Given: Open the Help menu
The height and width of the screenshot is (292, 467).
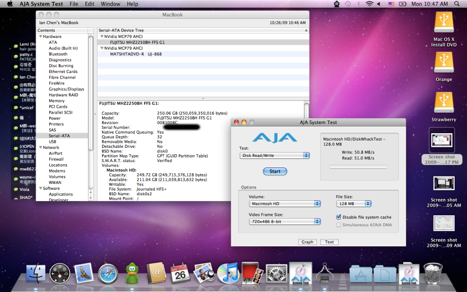Looking at the screenshot, I should pos(132,4).
